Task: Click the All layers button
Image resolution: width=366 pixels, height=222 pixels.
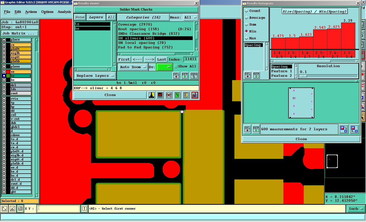Action: (111, 17)
